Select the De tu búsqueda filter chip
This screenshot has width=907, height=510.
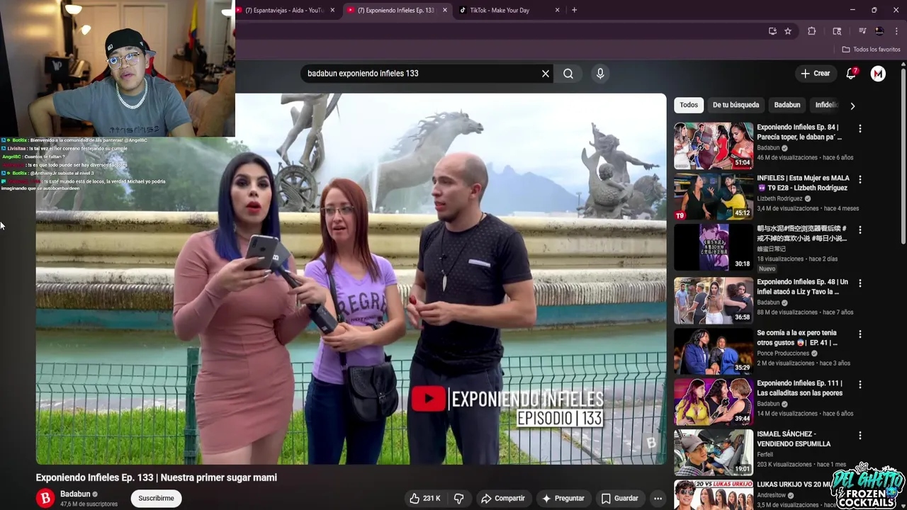736,105
